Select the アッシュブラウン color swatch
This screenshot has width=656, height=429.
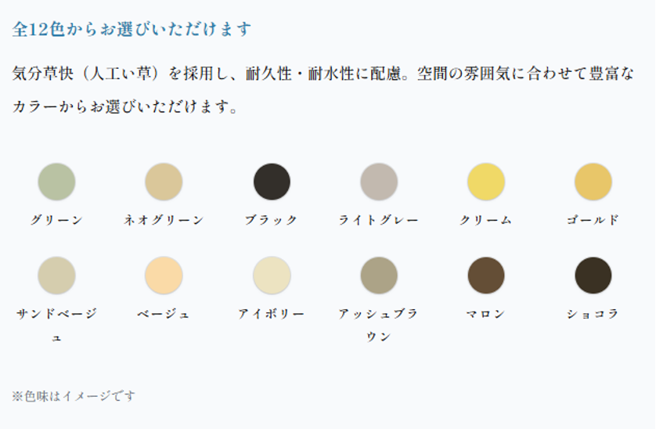click(379, 276)
